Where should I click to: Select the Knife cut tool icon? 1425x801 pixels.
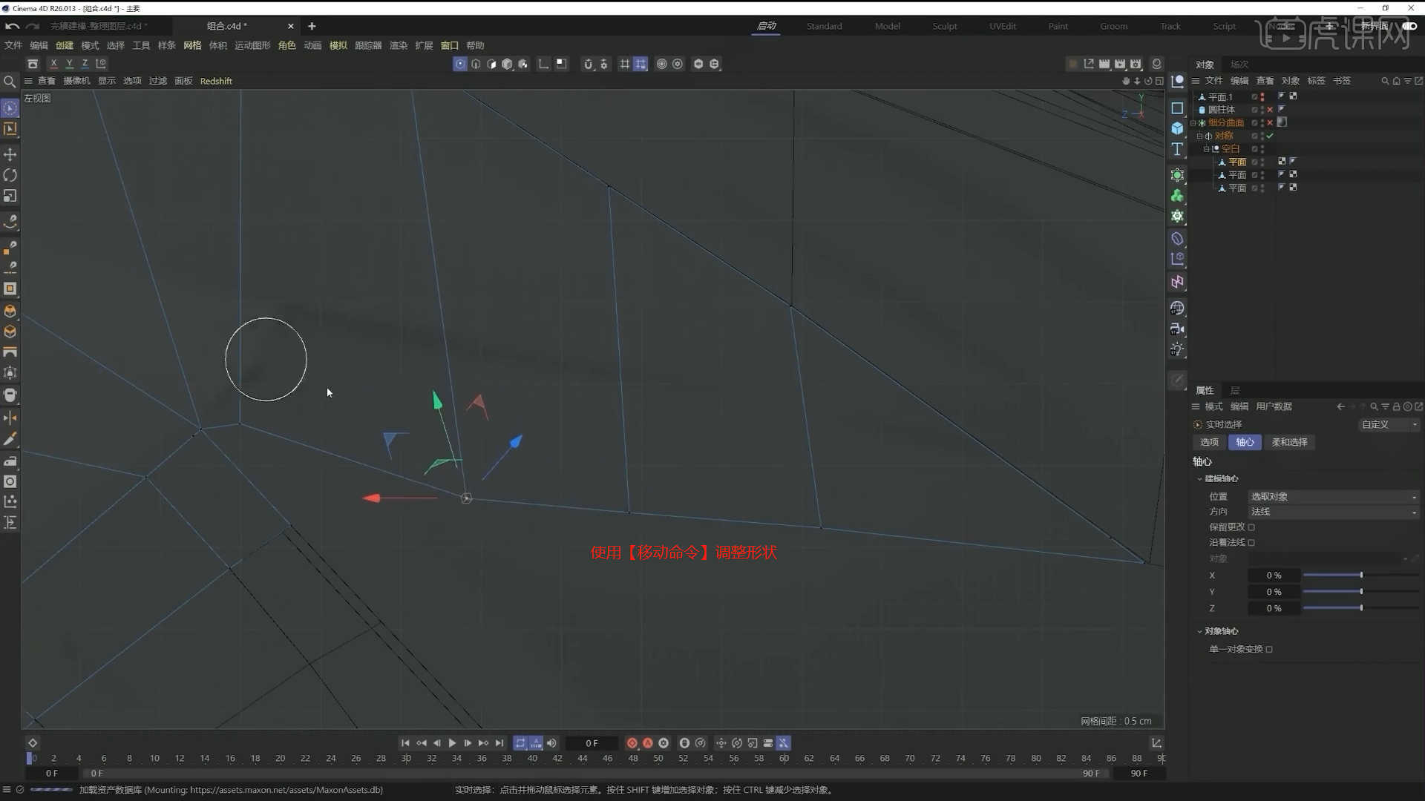tap(10, 439)
